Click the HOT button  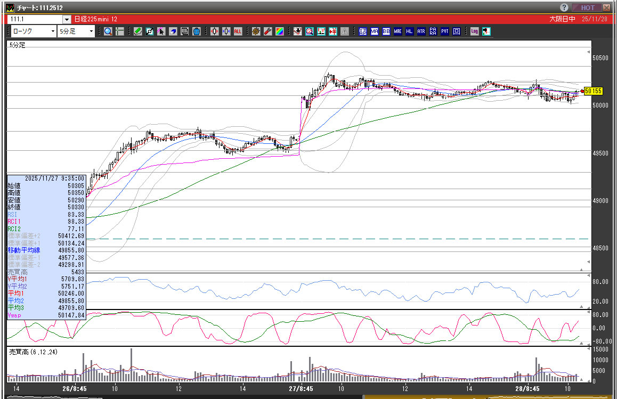(587, 7)
